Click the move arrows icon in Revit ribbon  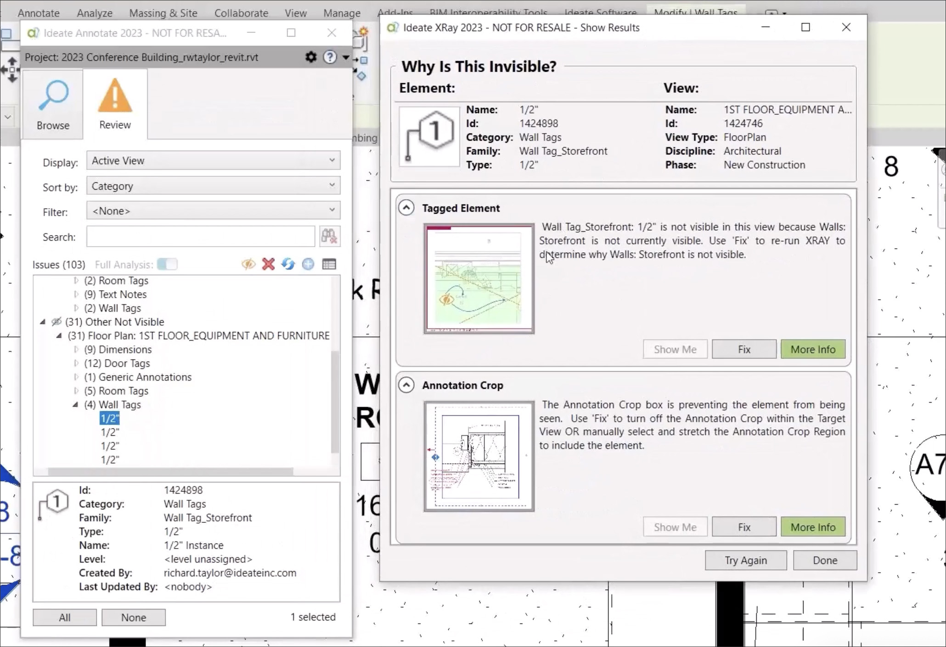pyautogui.click(x=12, y=70)
